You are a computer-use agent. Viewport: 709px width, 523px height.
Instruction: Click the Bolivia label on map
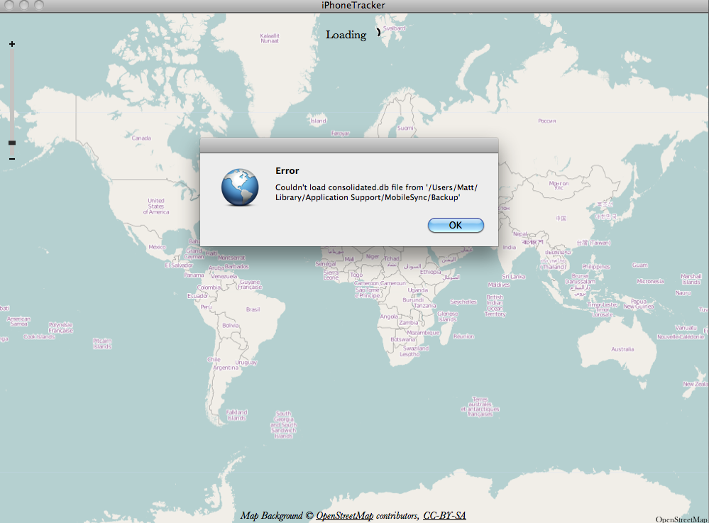coord(231,325)
